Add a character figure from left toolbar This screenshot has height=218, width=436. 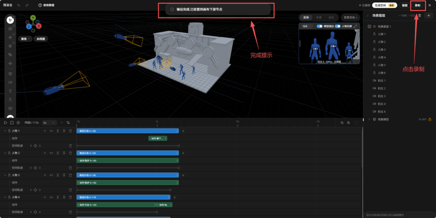point(10,100)
